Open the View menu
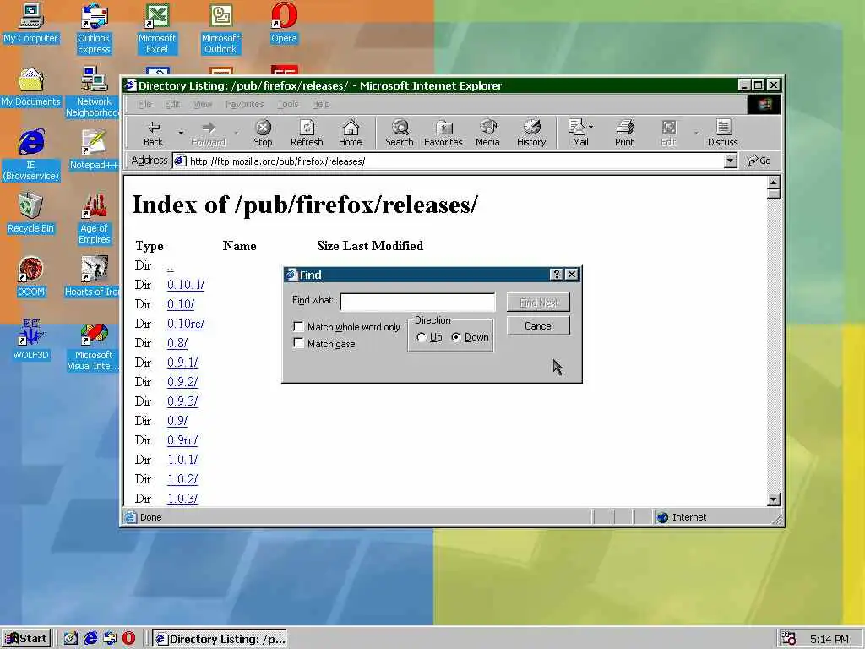The width and height of the screenshot is (865, 649). [x=203, y=104]
